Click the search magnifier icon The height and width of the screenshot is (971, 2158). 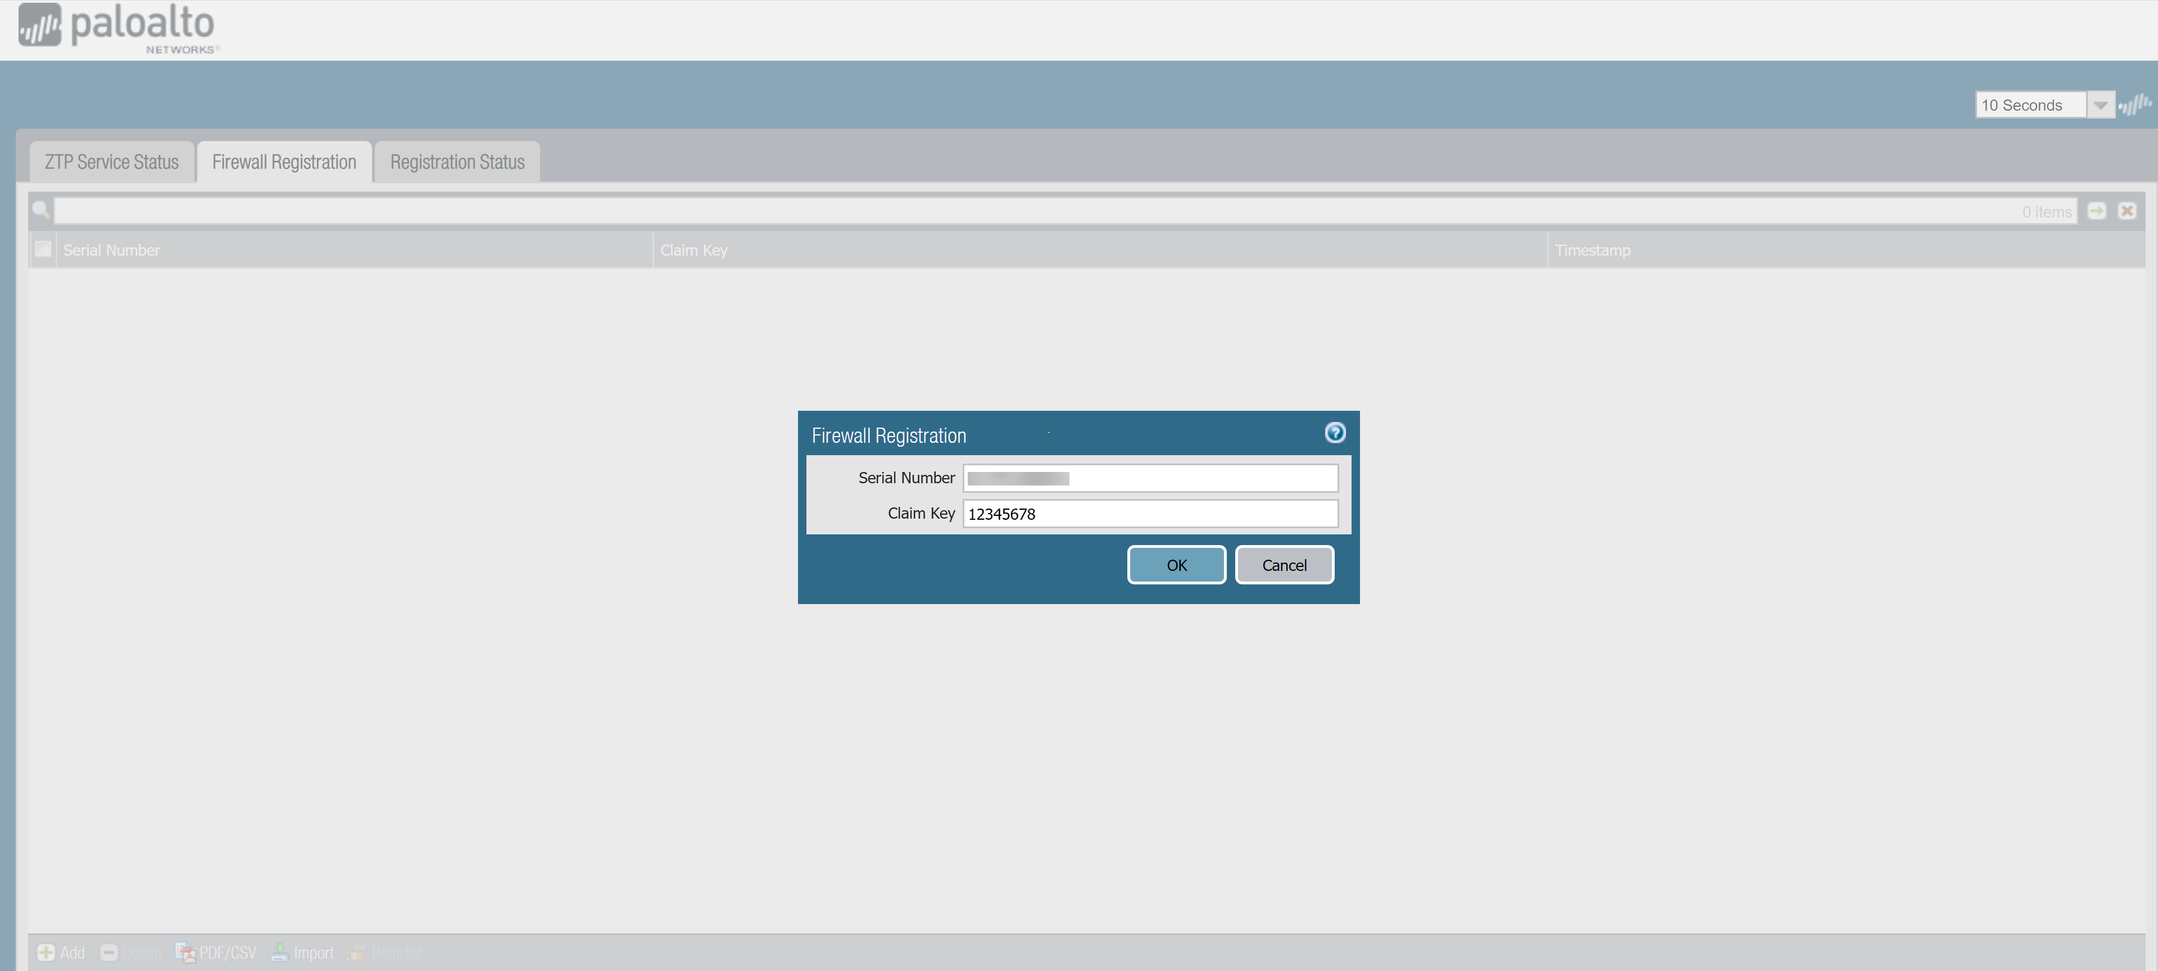pyautogui.click(x=40, y=210)
